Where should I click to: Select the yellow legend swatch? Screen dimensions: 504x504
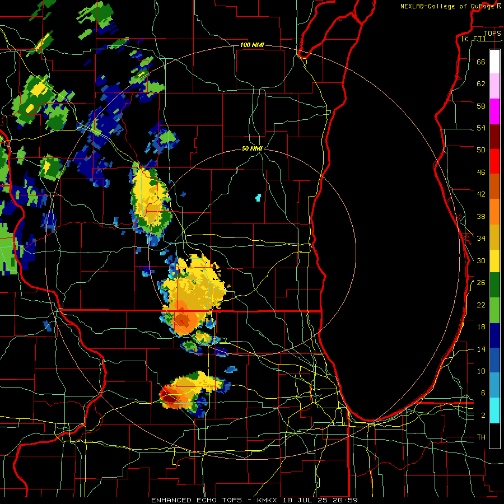[x=494, y=261]
